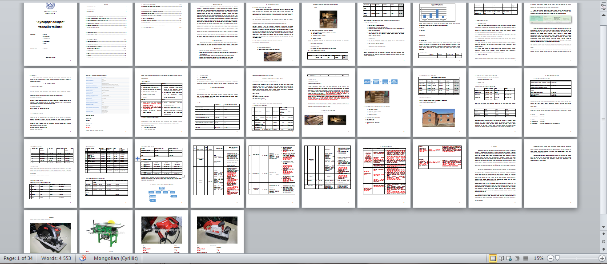Click the circular saw photo on the last row

[x=50, y=238]
